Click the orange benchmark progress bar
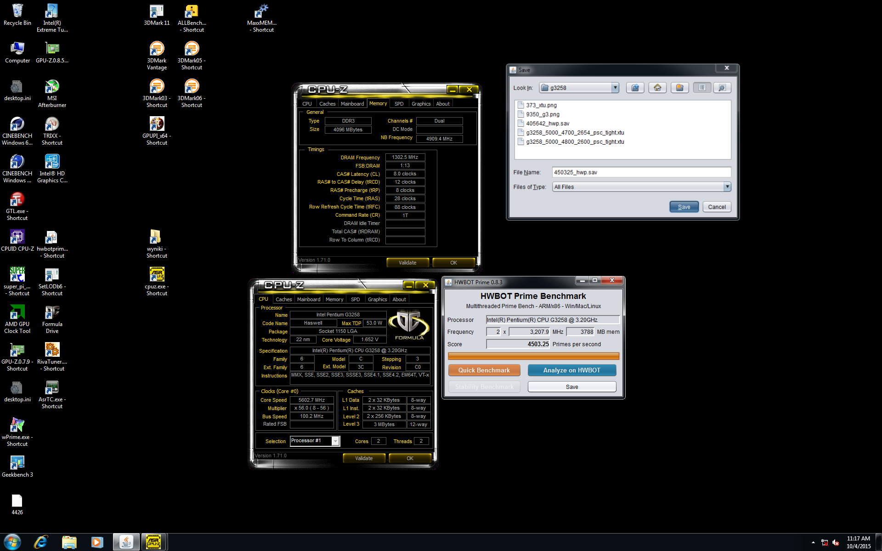The width and height of the screenshot is (882, 551). [x=533, y=356]
